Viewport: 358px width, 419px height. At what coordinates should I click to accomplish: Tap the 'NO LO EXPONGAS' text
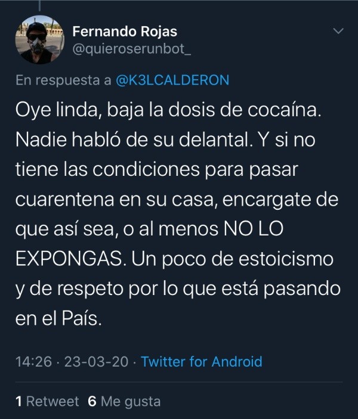(x=149, y=243)
